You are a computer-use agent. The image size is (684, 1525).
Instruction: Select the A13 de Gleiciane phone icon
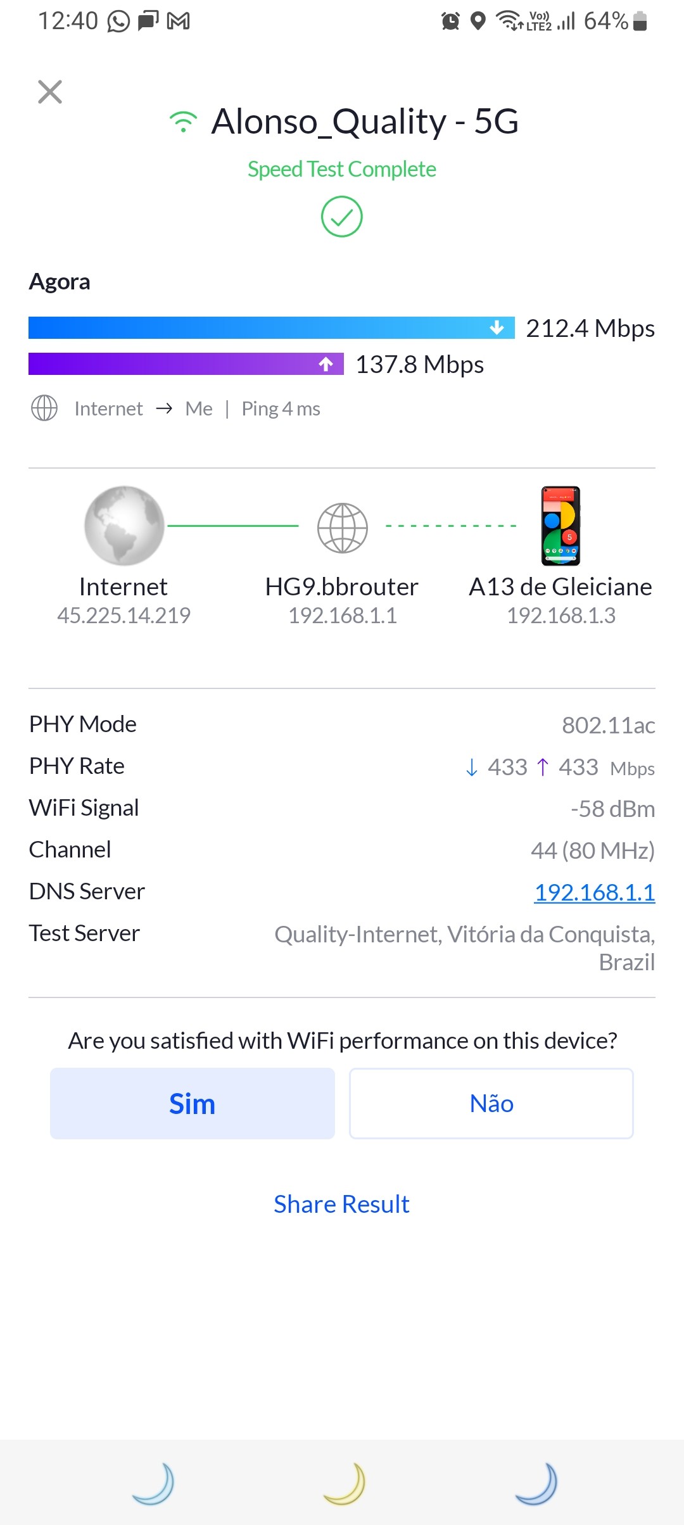[560, 526]
